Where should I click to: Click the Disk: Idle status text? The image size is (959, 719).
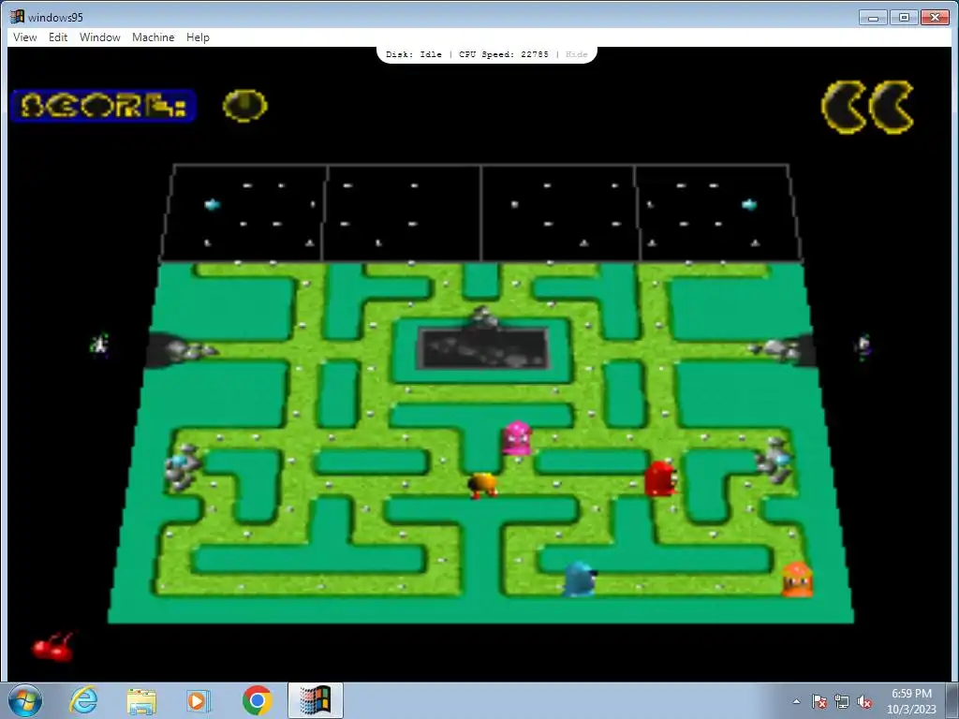tap(413, 54)
